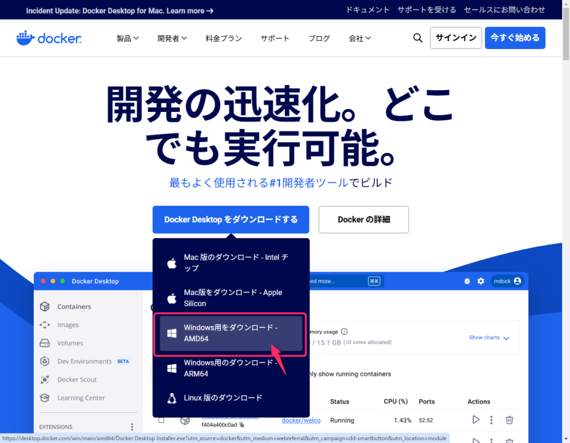The width and height of the screenshot is (570, 443).
Task: Open the three-dot menu in Running row
Action: tap(491, 420)
